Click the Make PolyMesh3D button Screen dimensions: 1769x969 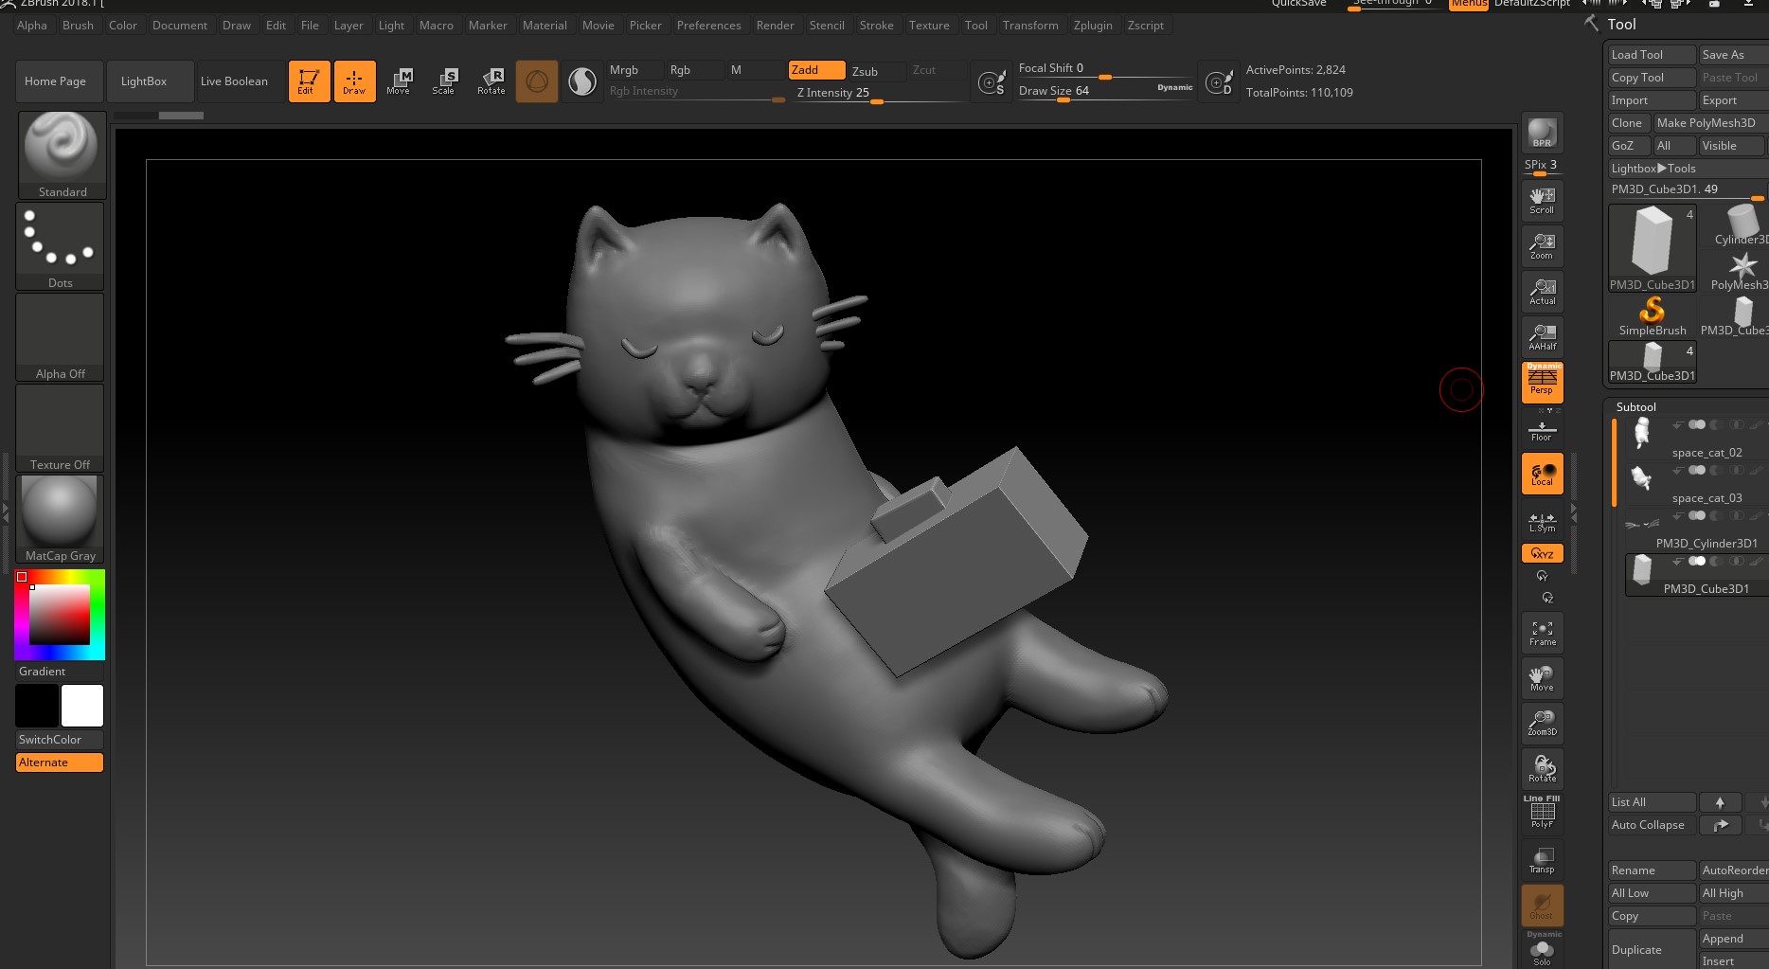(x=1706, y=123)
